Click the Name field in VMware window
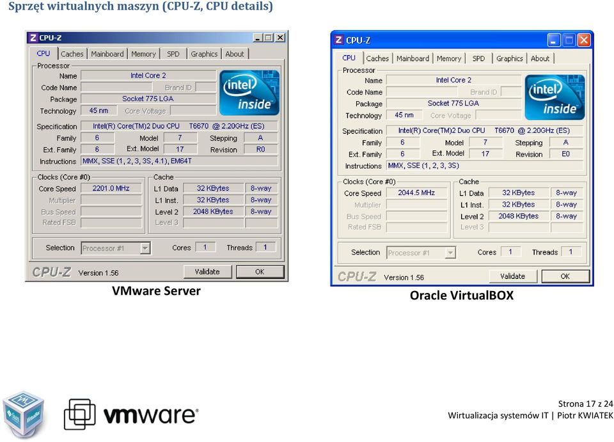 [x=148, y=75]
